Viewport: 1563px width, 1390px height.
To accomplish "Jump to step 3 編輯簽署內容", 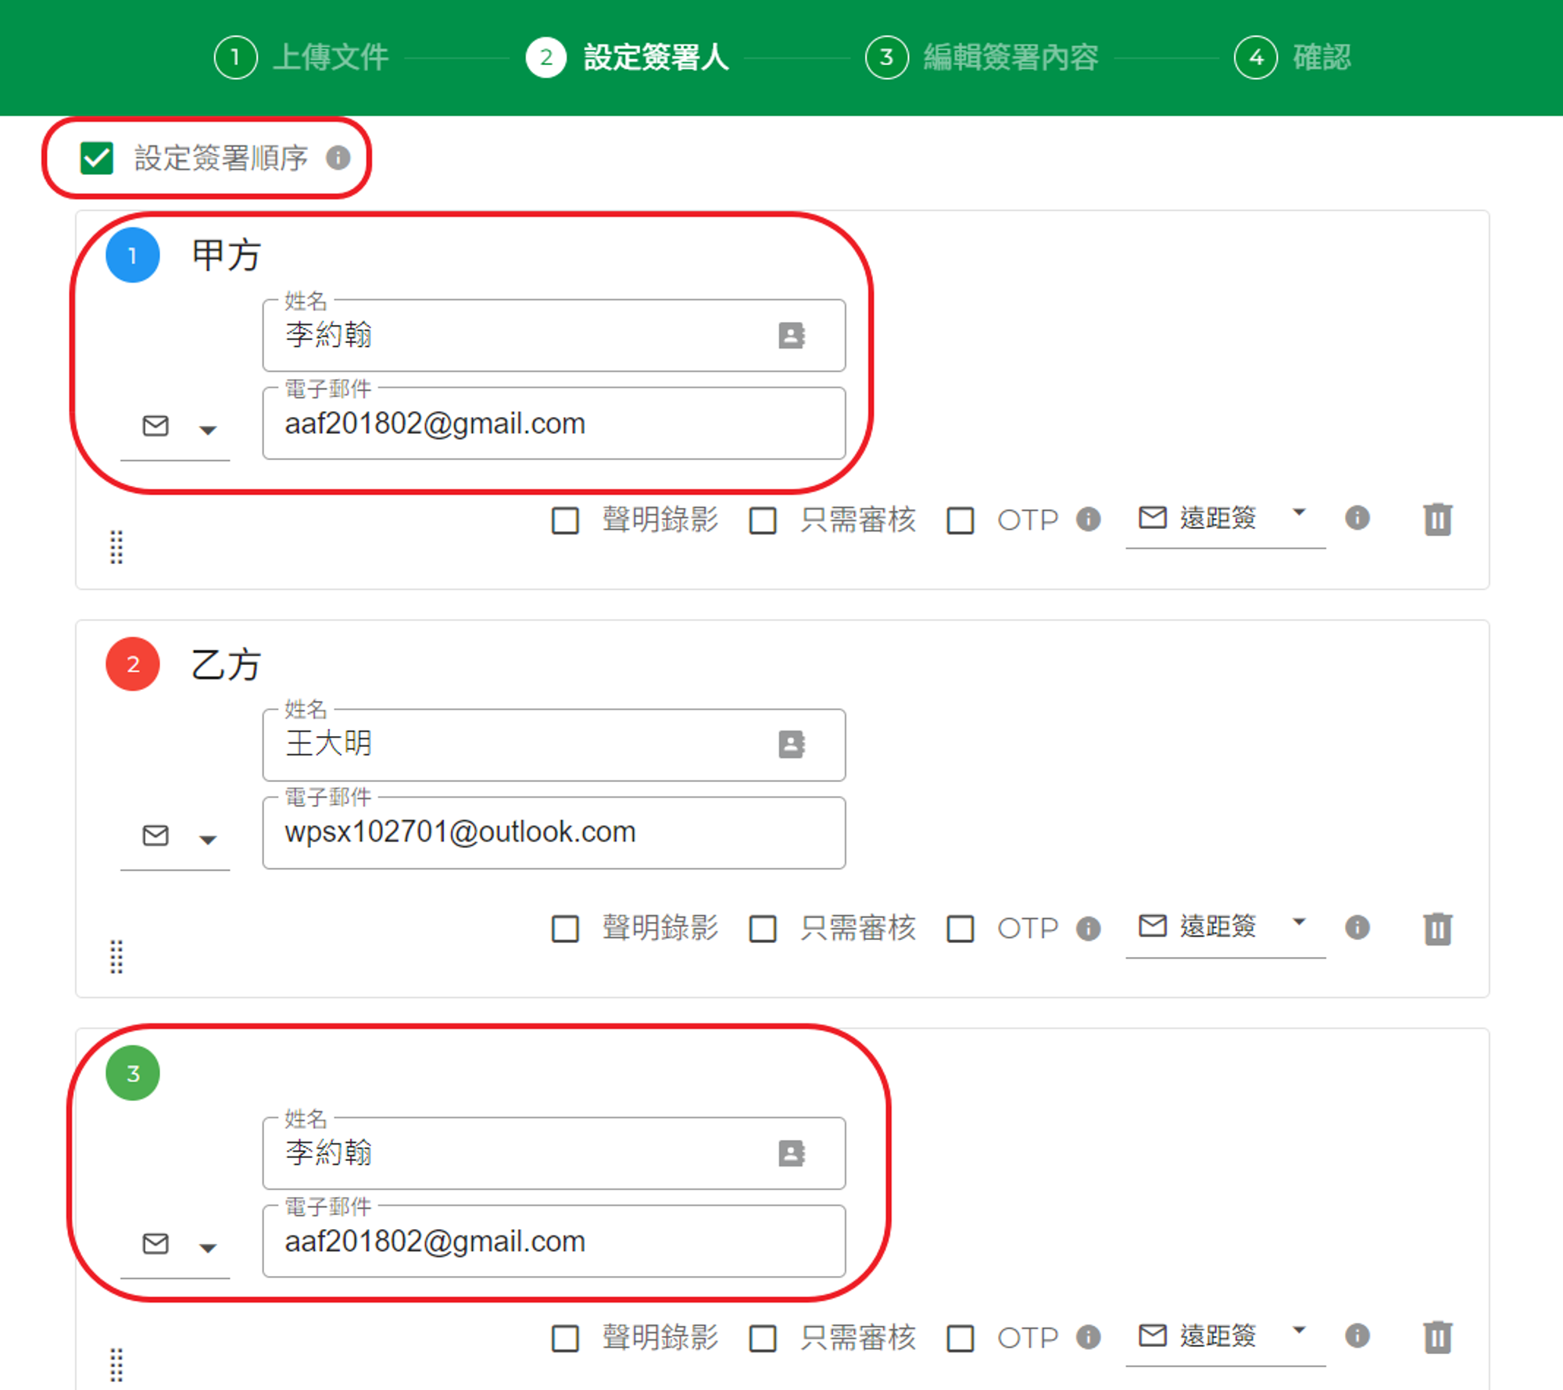I will pyautogui.click(x=982, y=57).
